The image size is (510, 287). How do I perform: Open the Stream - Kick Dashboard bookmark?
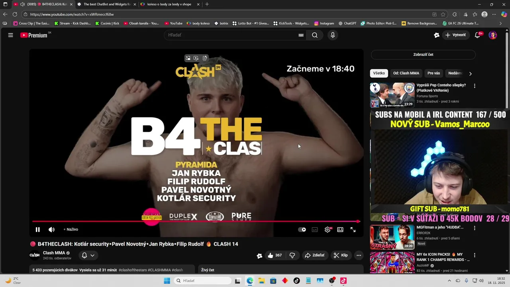point(73,24)
